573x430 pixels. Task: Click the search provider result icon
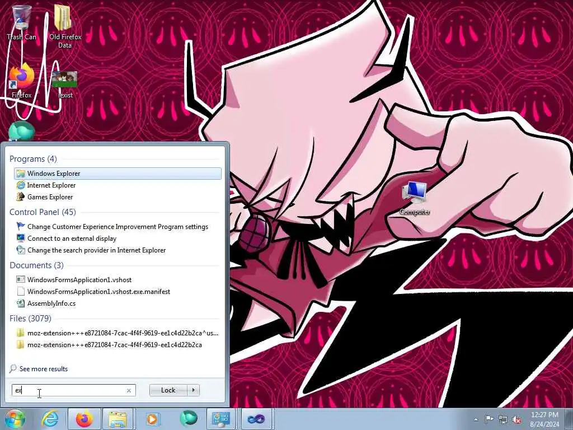point(21,250)
